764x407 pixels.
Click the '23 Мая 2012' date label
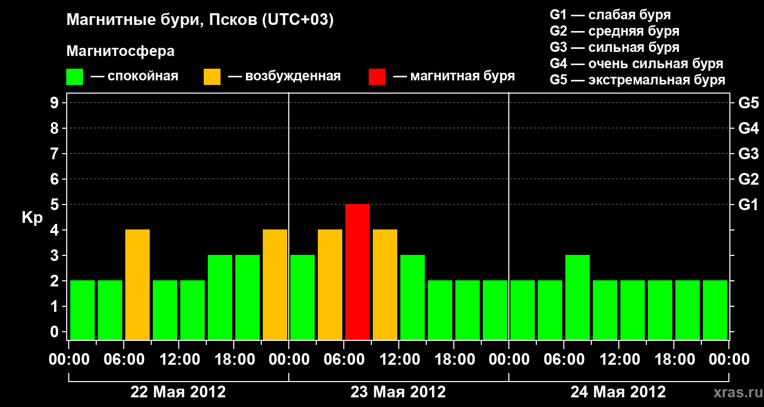coord(398,392)
